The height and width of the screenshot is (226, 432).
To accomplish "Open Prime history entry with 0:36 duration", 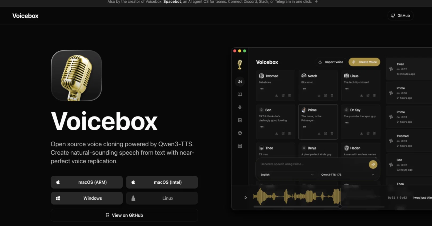I will click(x=409, y=93).
